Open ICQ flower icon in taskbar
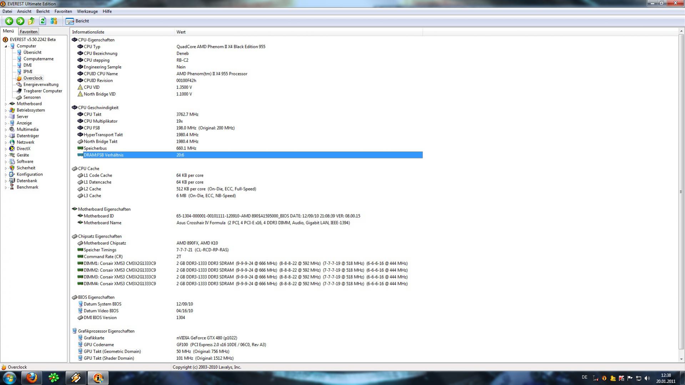 click(x=54, y=378)
